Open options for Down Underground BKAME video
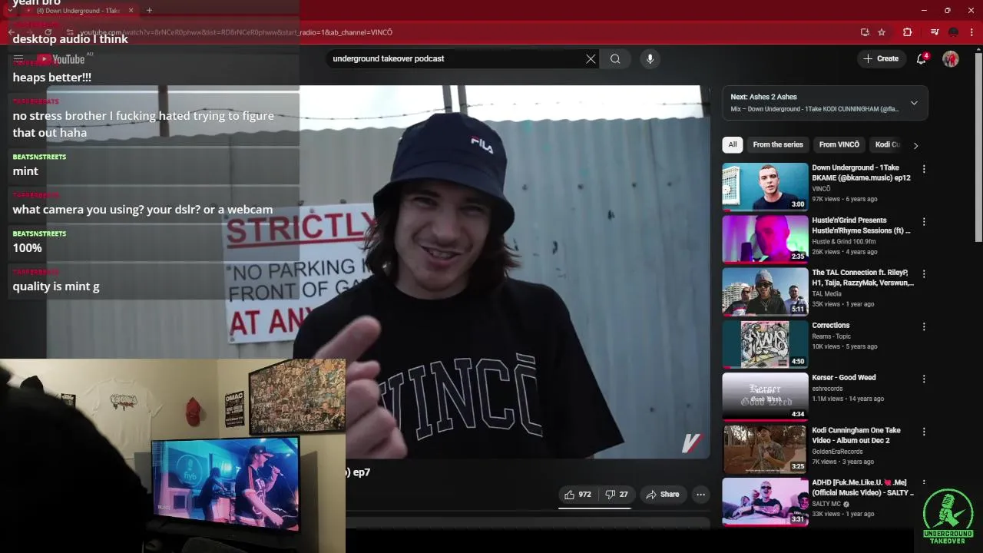 click(x=924, y=169)
